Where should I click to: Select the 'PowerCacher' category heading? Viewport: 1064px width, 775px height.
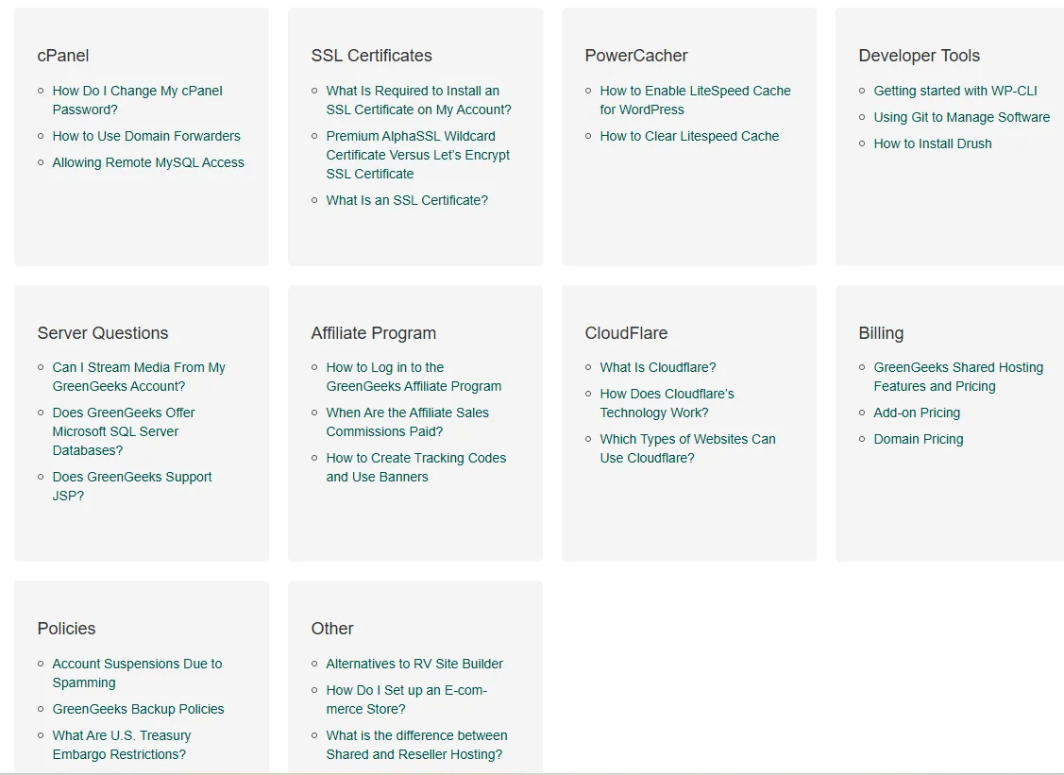635,56
